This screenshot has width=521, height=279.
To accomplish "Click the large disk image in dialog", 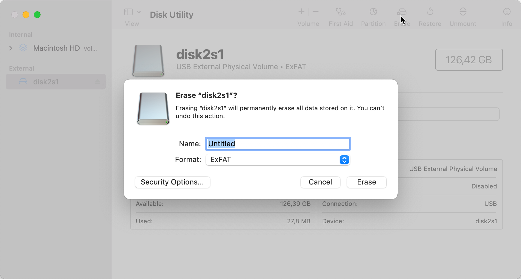I will [x=153, y=109].
